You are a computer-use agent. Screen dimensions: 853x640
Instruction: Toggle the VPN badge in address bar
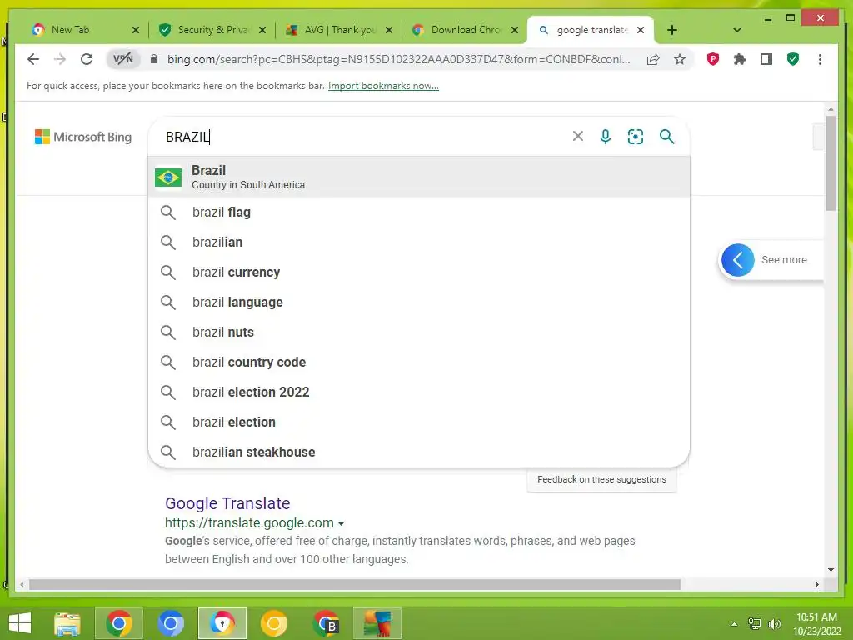point(123,59)
